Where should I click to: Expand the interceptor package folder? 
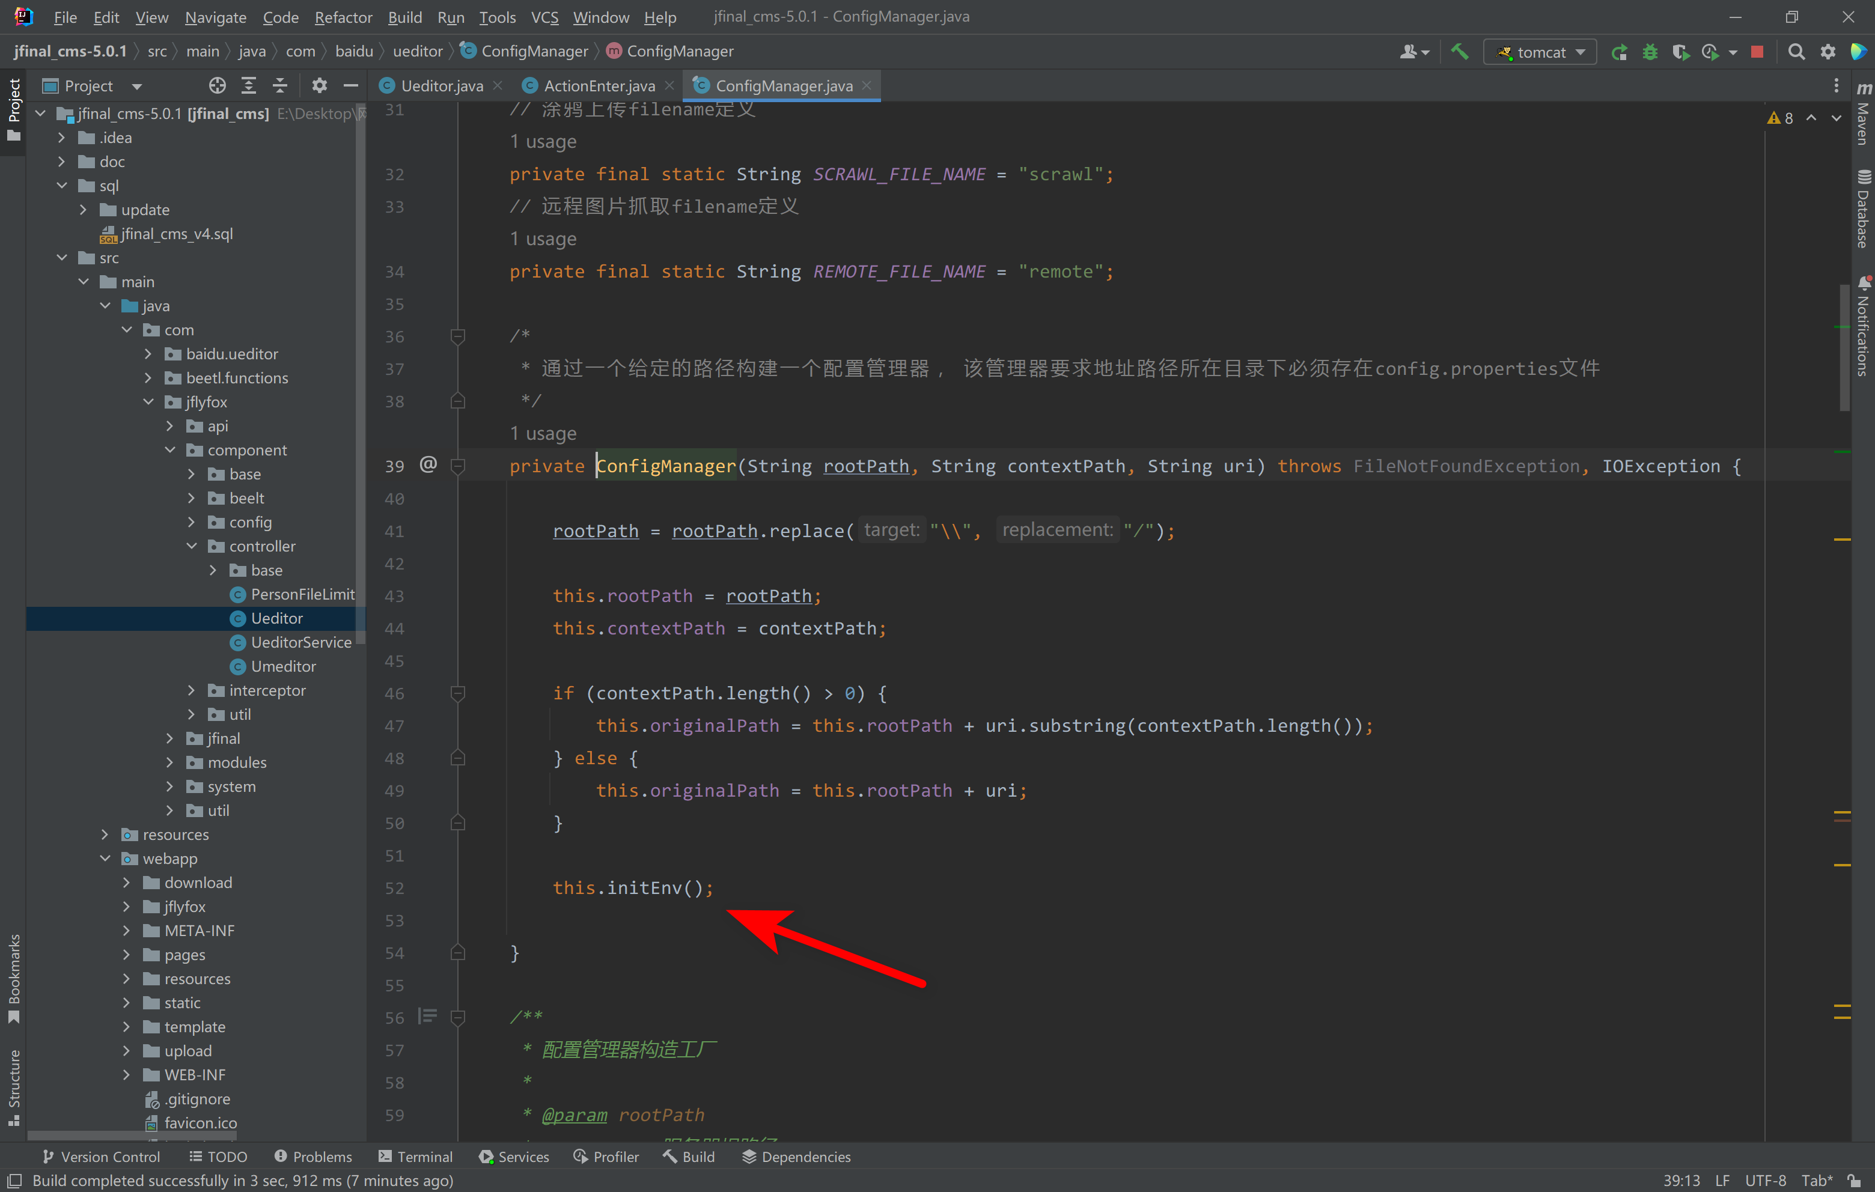coord(192,690)
